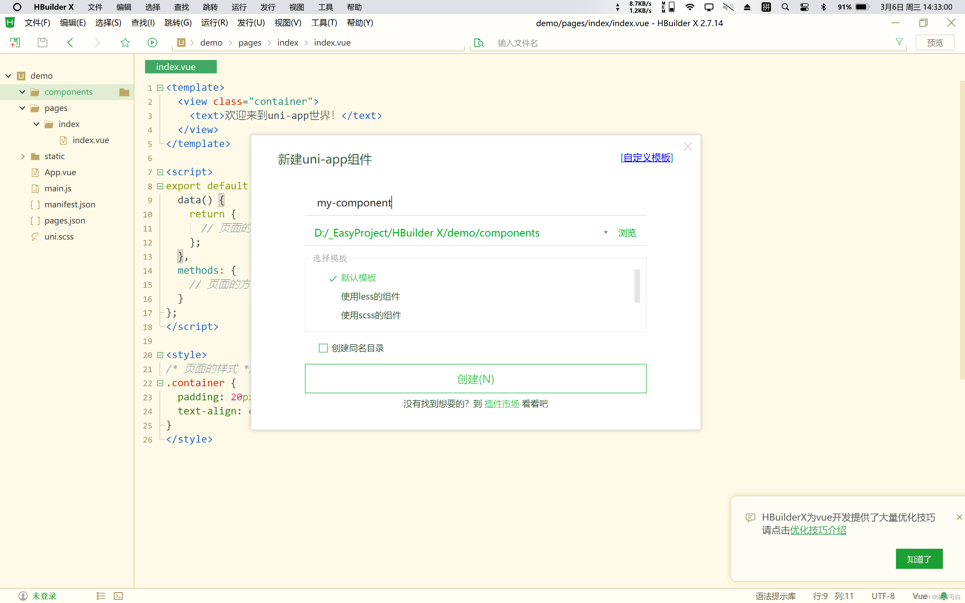Image resolution: width=965 pixels, height=603 pixels.
Task: Select the 使用scss的组件 template
Action: click(x=371, y=316)
